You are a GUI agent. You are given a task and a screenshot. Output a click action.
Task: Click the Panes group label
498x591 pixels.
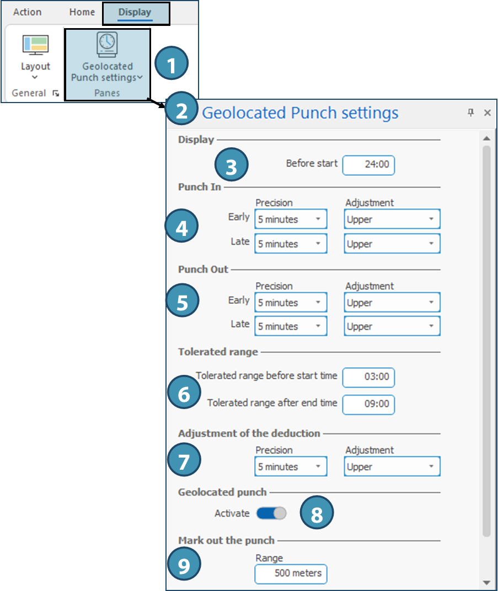[107, 93]
